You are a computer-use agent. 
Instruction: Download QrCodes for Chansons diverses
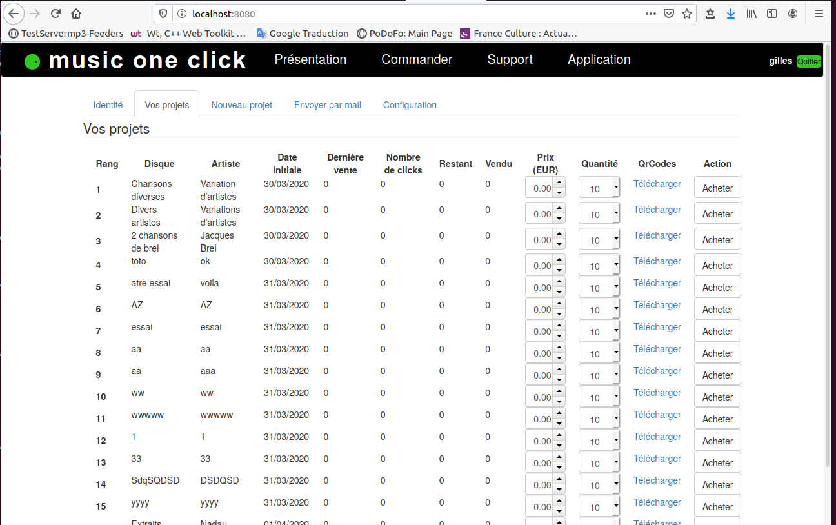[657, 184]
